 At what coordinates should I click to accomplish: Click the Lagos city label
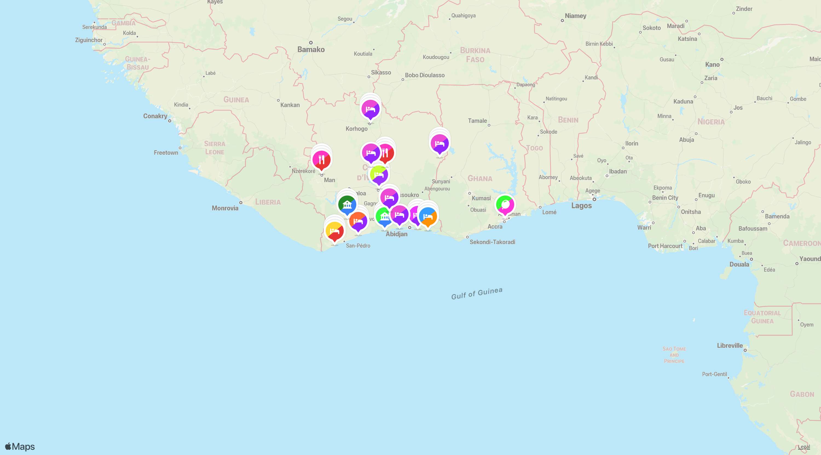(581, 206)
